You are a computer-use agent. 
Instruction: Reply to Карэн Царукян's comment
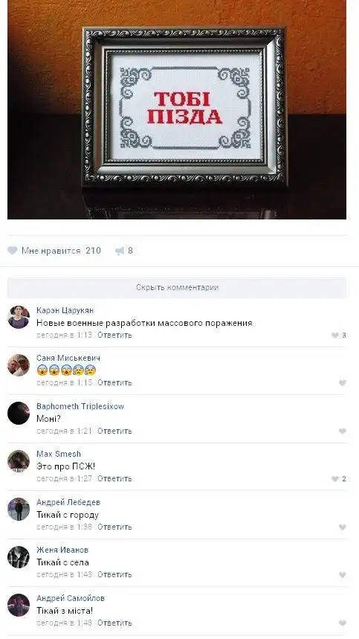(x=114, y=335)
